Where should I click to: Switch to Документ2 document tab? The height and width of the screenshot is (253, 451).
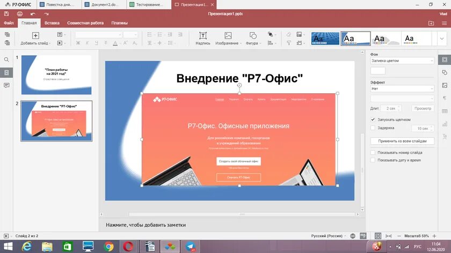click(104, 5)
